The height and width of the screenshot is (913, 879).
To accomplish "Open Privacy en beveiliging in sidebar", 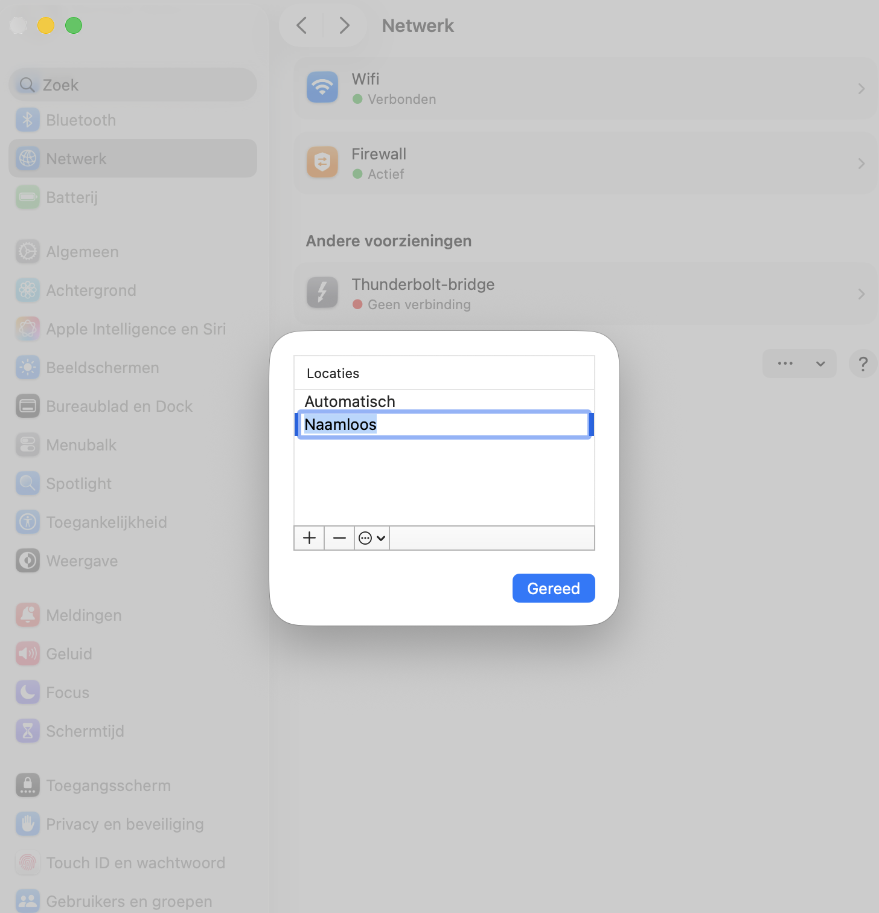I will tap(124, 824).
